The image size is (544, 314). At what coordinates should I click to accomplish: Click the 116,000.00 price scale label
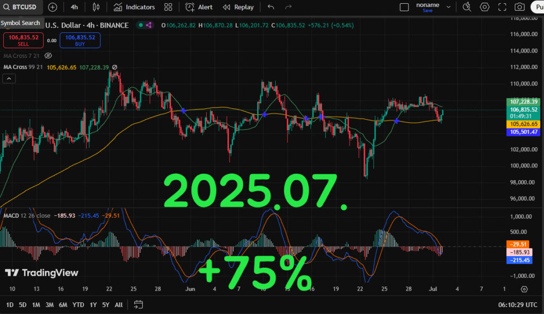pos(524,34)
